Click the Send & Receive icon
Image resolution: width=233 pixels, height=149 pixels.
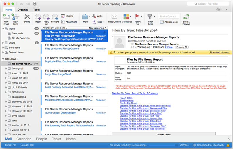pos(186,17)
